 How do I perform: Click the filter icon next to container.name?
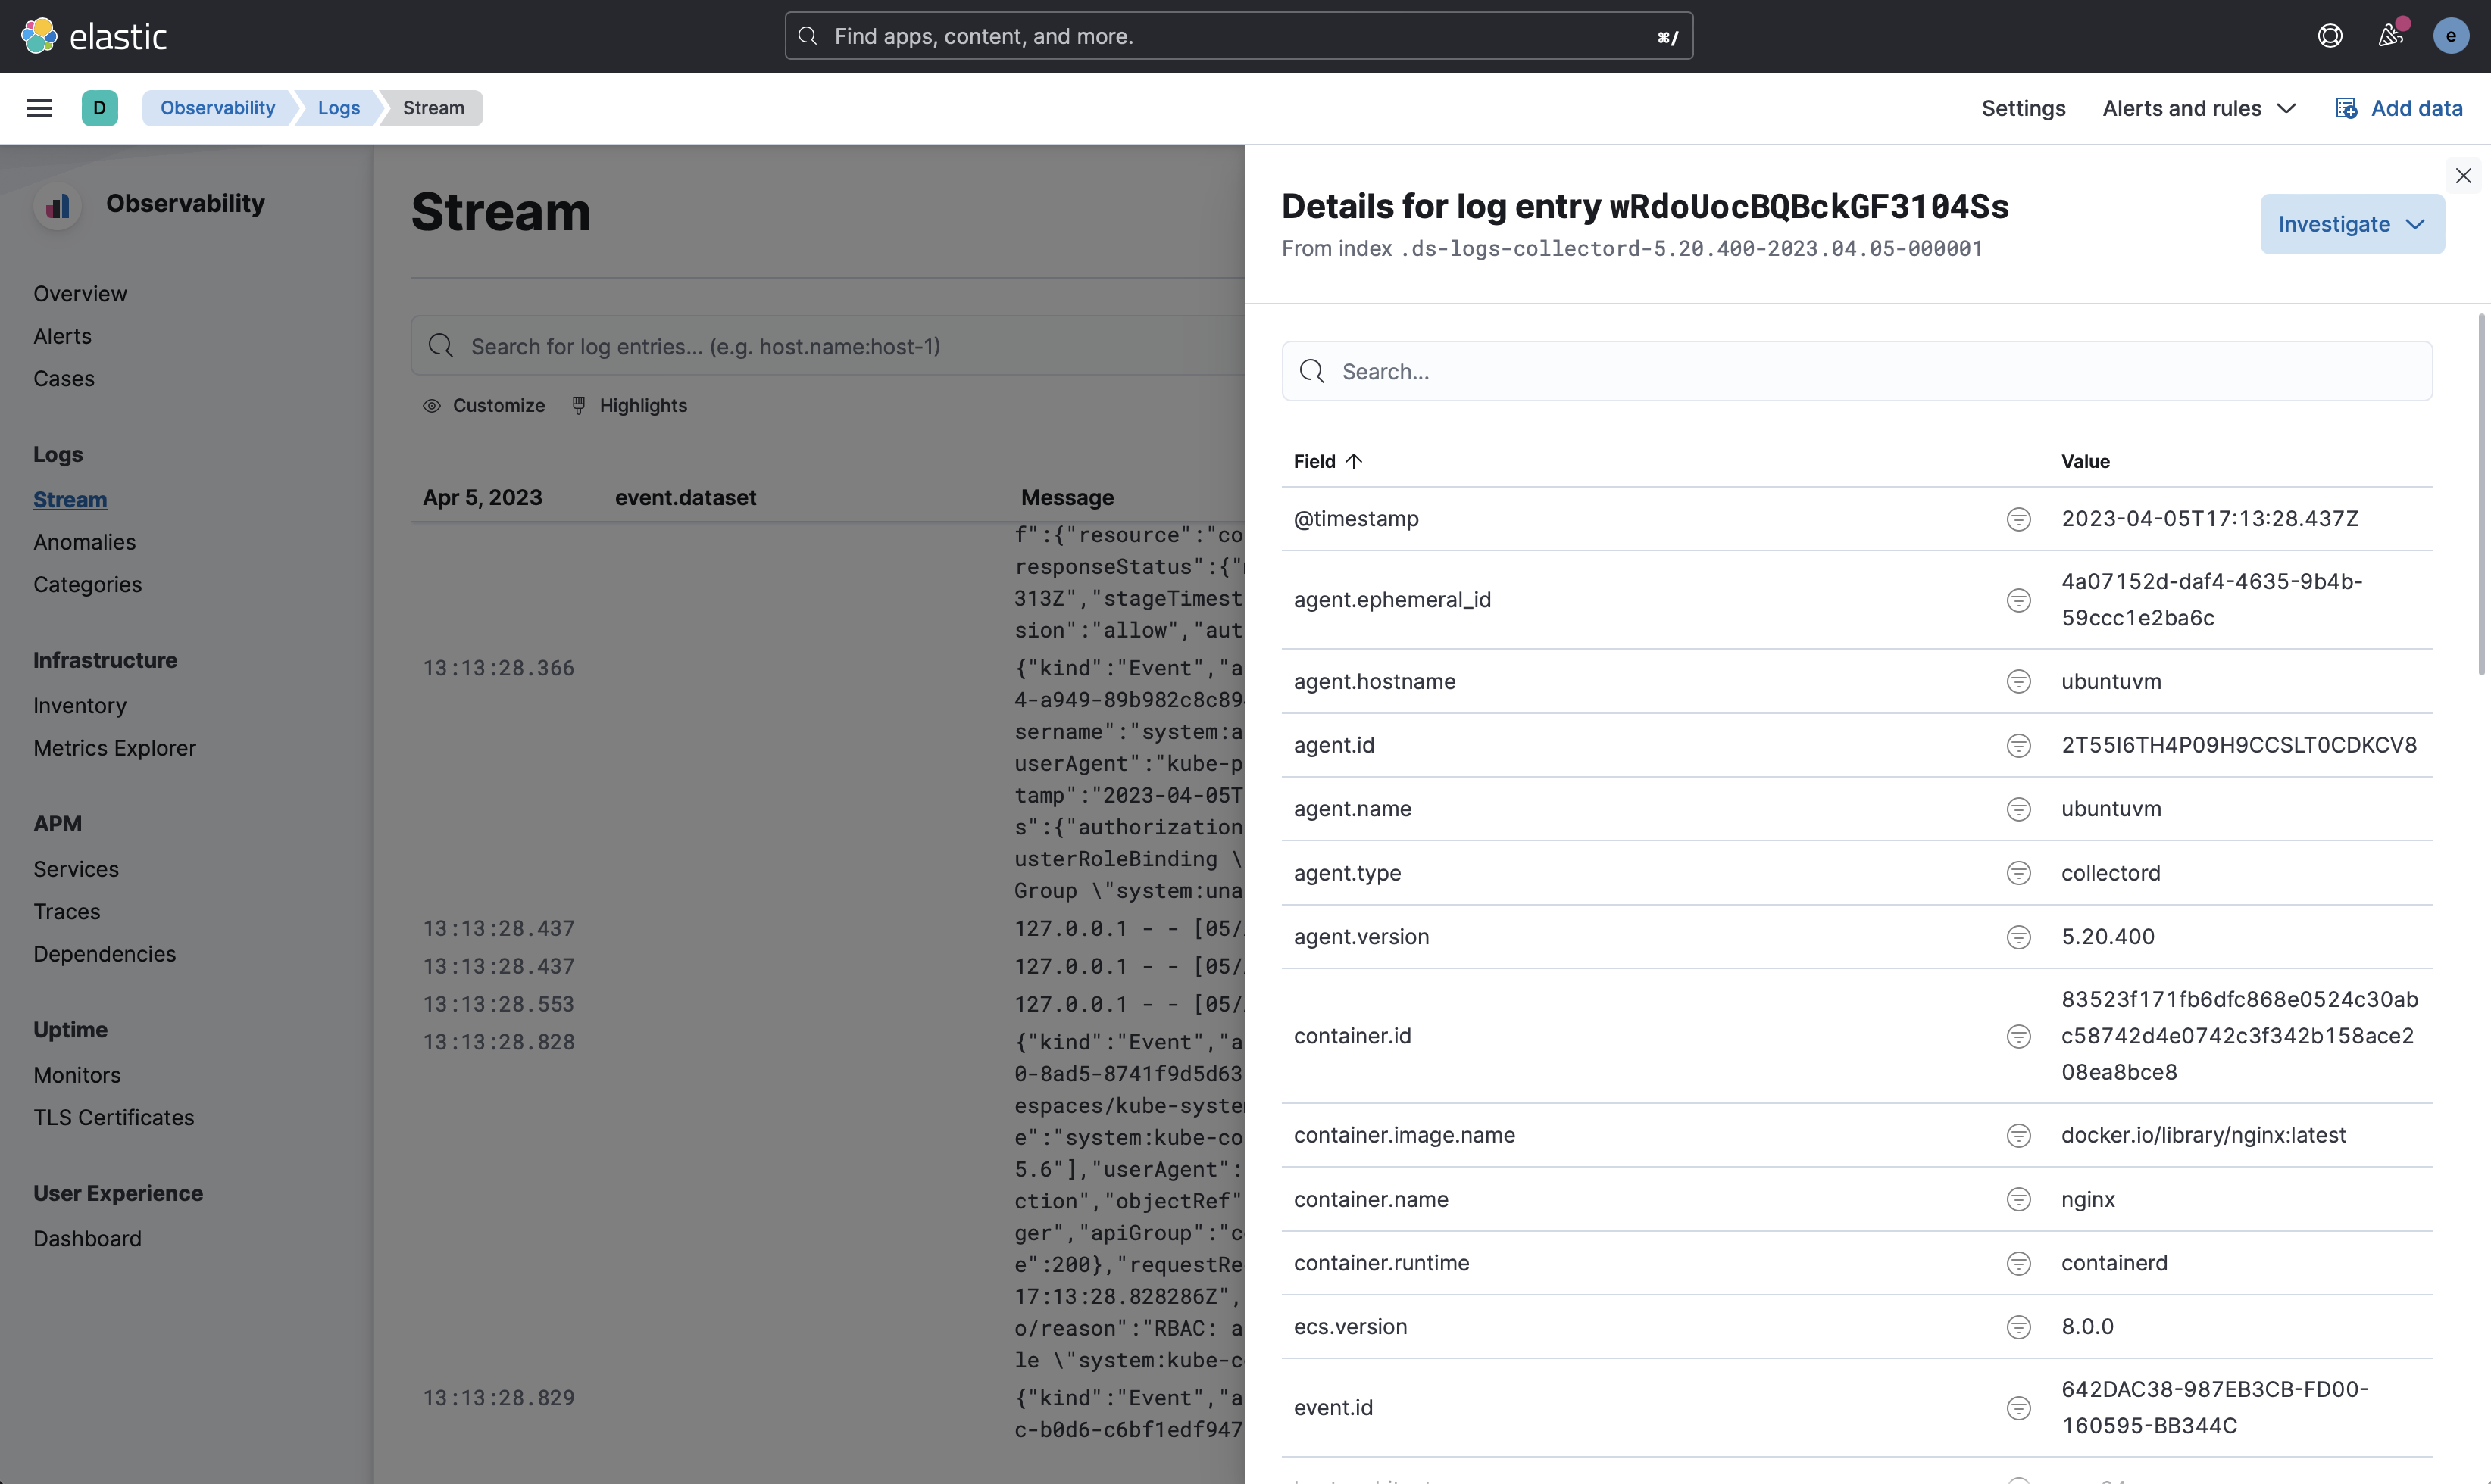(x=2017, y=1198)
